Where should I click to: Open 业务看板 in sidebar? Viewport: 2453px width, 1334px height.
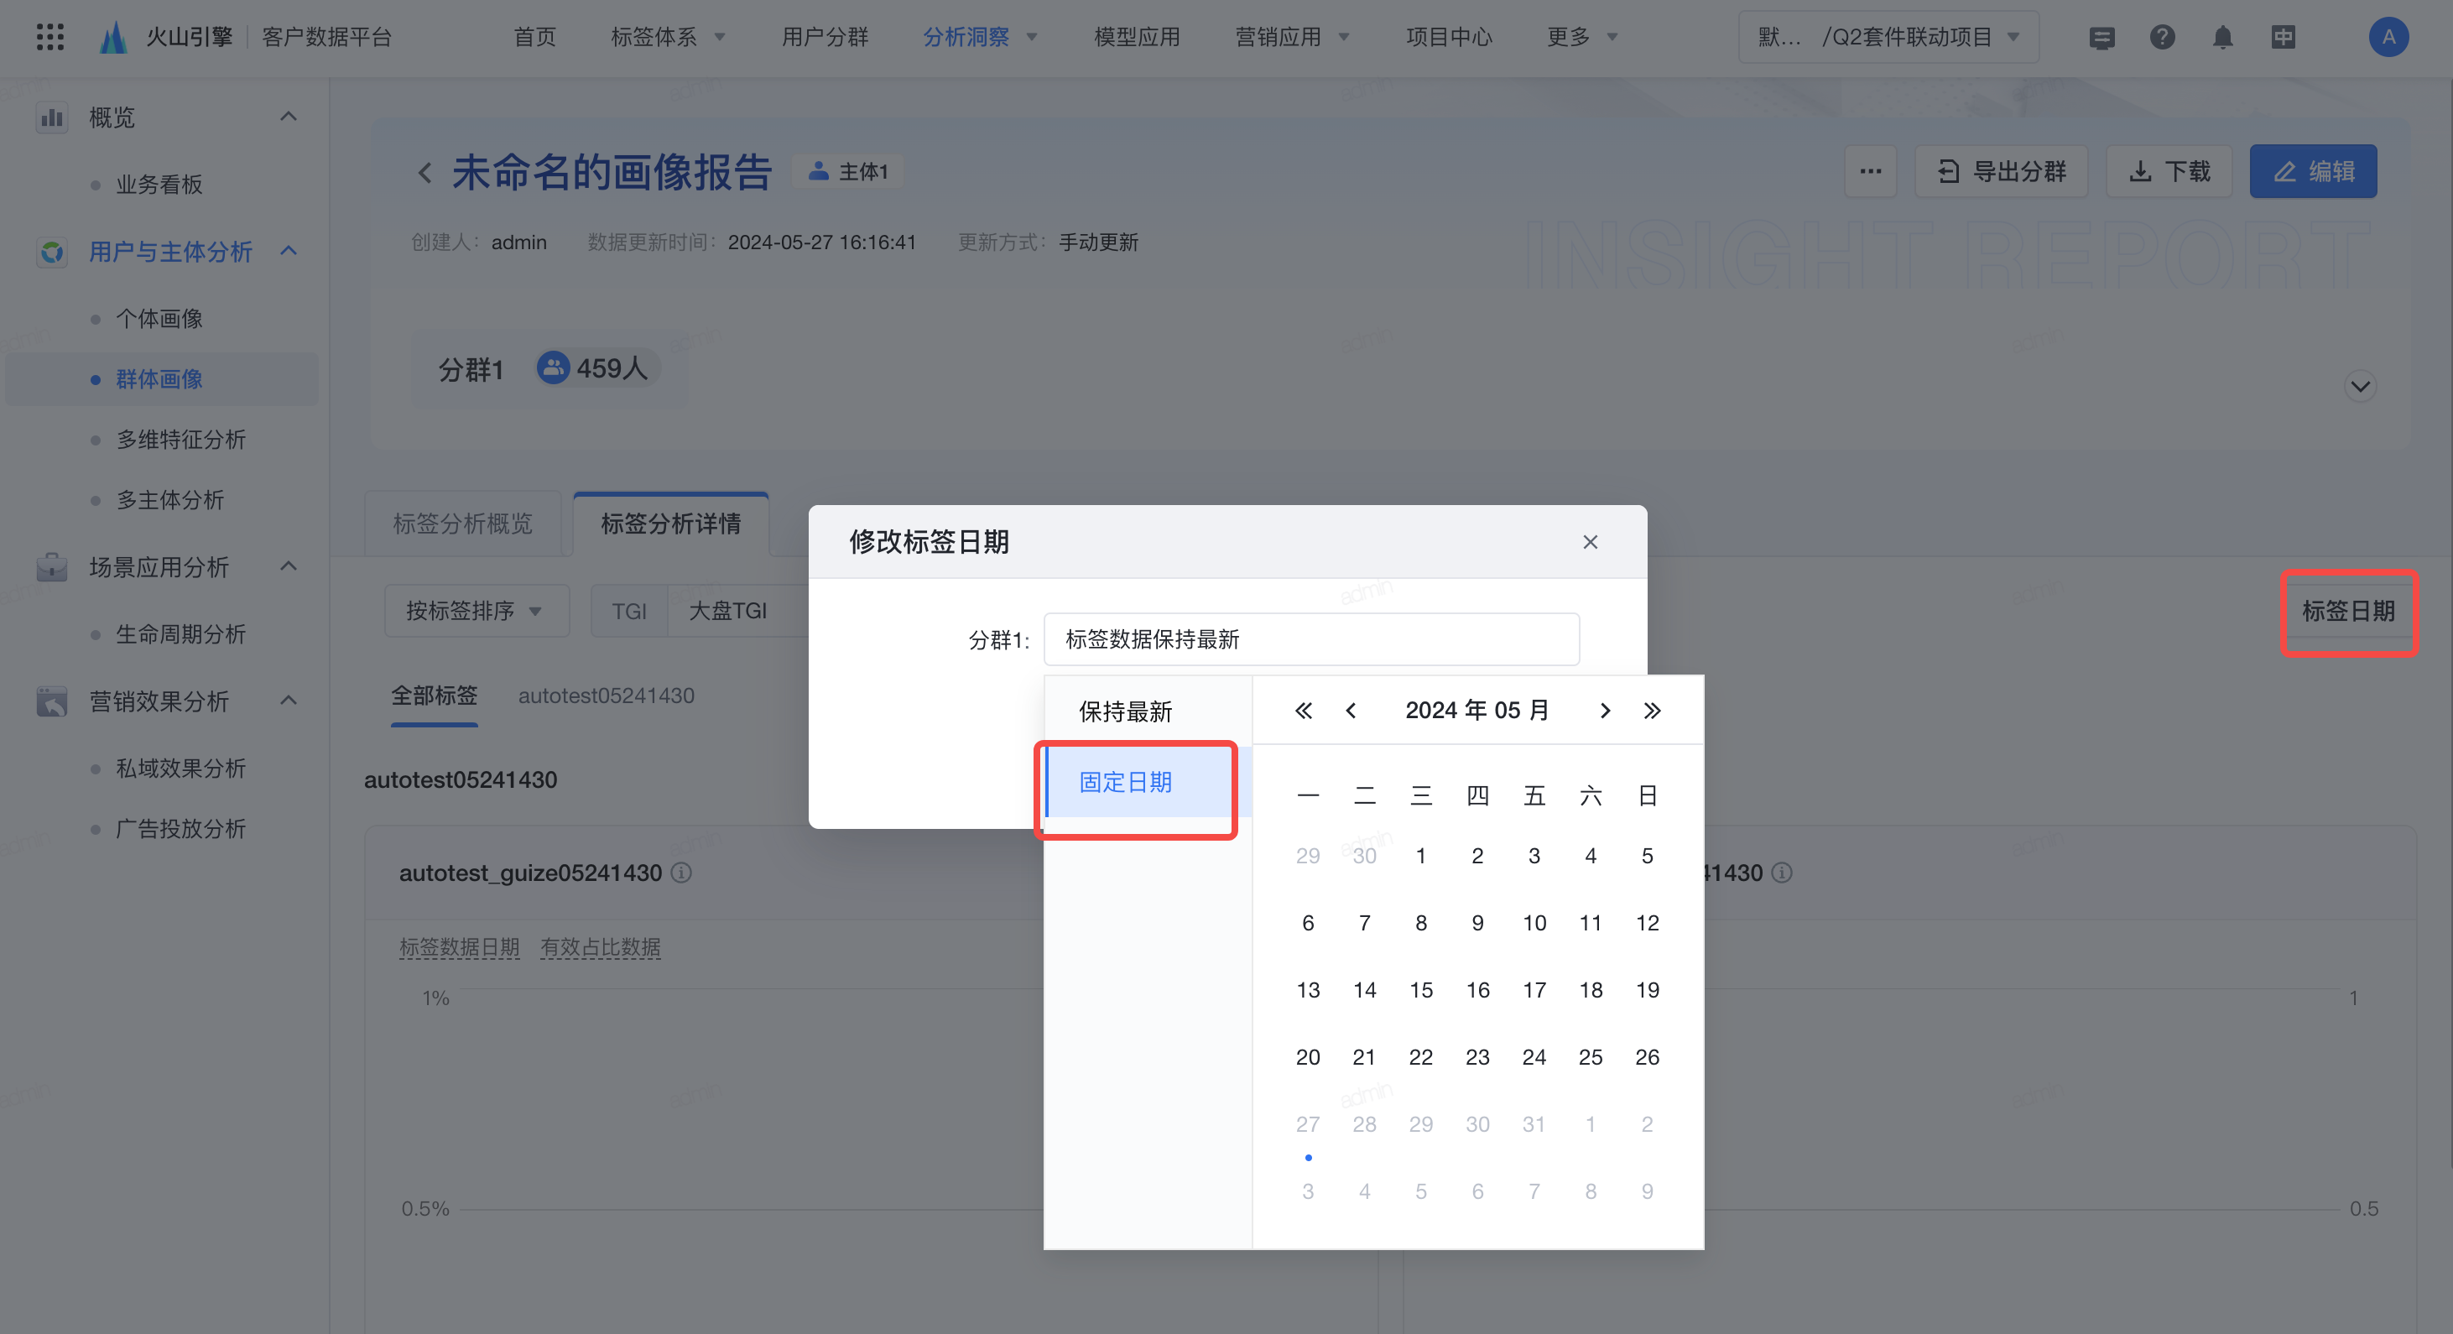point(159,185)
